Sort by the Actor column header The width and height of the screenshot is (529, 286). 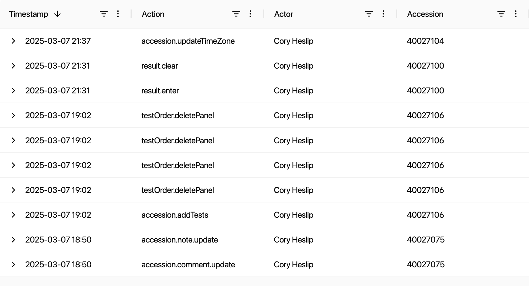[x=284, y=14]
